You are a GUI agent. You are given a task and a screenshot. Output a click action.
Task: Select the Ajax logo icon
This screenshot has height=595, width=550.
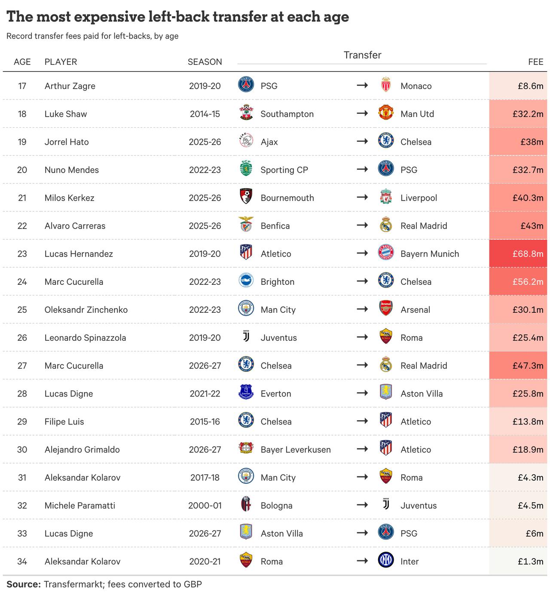click(x=246, y=141)
